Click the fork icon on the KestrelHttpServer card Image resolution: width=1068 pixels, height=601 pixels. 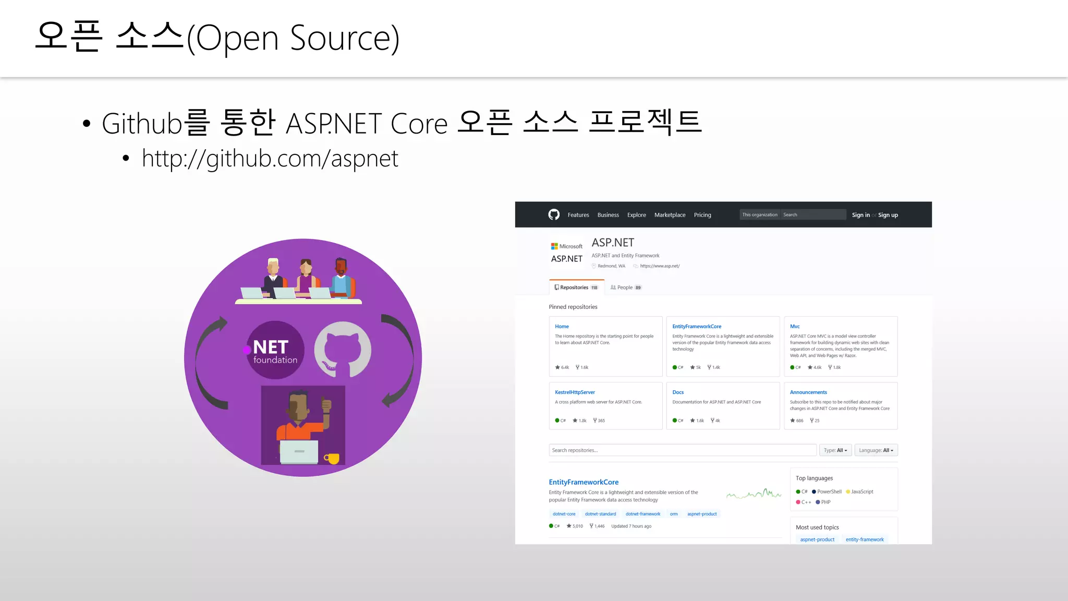[x=595, y=420]
